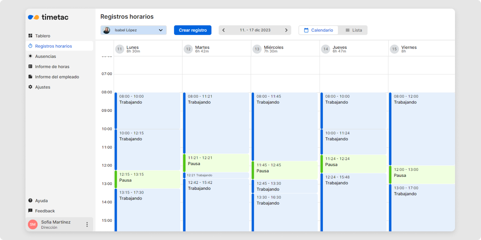Open the Ayuda link
Image resolution: width=481 pixels, height=240 pixels.
59,200
